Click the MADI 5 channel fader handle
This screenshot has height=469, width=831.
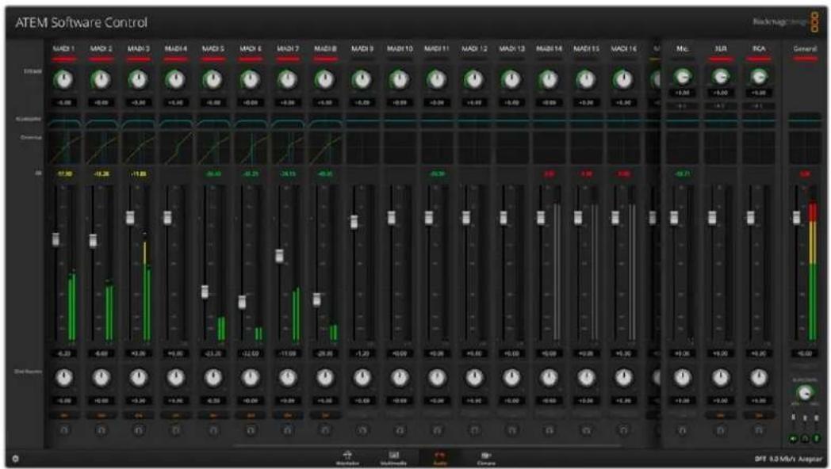tap(205, 291)
